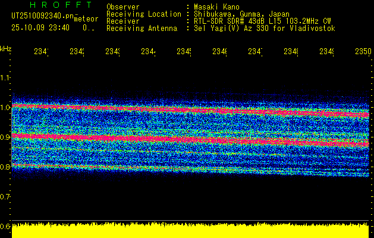Click the lower magenta signal trace near 0.9 kHz
This screenshot has width=374, height=238.
click(x=190, y=139)
